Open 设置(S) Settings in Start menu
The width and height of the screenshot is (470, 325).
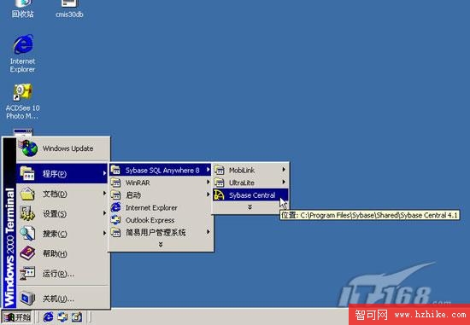coord(62,213)
